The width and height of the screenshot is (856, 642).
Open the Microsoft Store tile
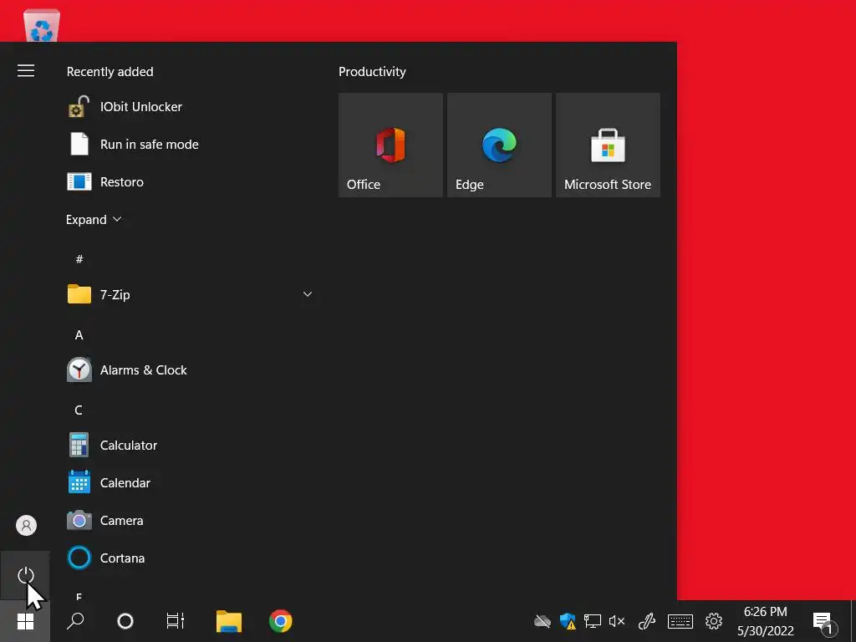coord(608,145)
